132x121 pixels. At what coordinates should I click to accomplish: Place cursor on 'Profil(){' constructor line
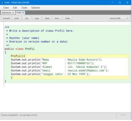click(x=18, y=56)
